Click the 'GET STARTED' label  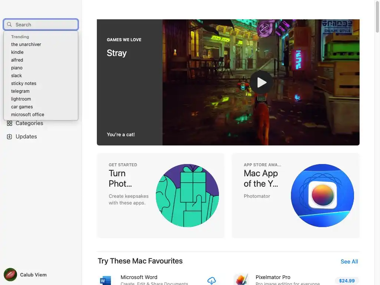click(x=123, y=165)
